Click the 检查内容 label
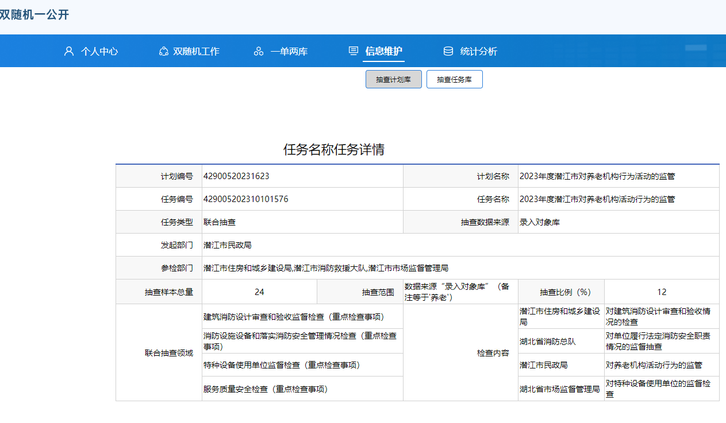726x423 pixels. (493, 353)
